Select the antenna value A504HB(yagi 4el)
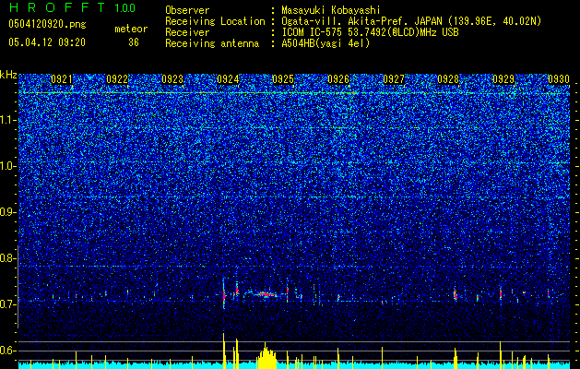 pyautogui.click(x=326, y=43)
